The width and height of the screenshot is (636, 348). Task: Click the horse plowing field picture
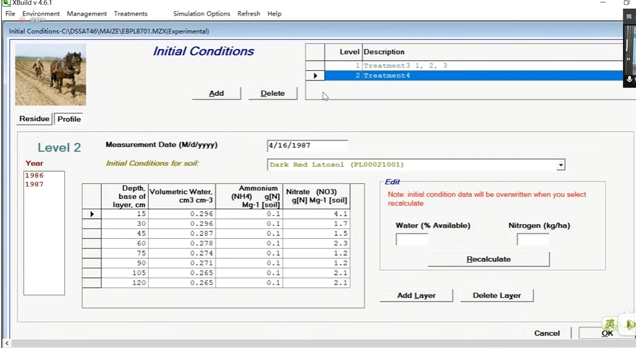(x=51, y=74)
